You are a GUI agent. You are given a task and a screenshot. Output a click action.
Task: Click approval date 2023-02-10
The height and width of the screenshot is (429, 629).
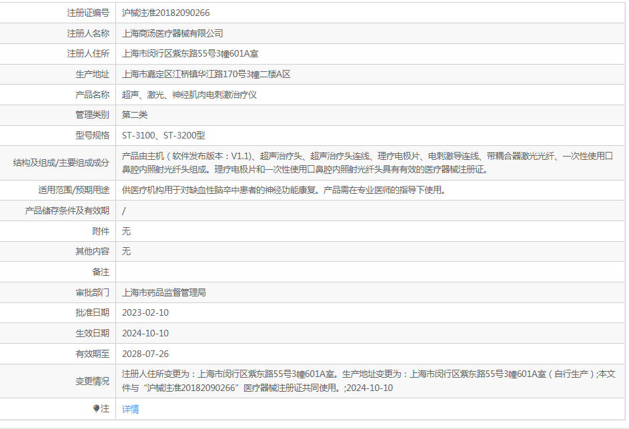coord(145,313)
